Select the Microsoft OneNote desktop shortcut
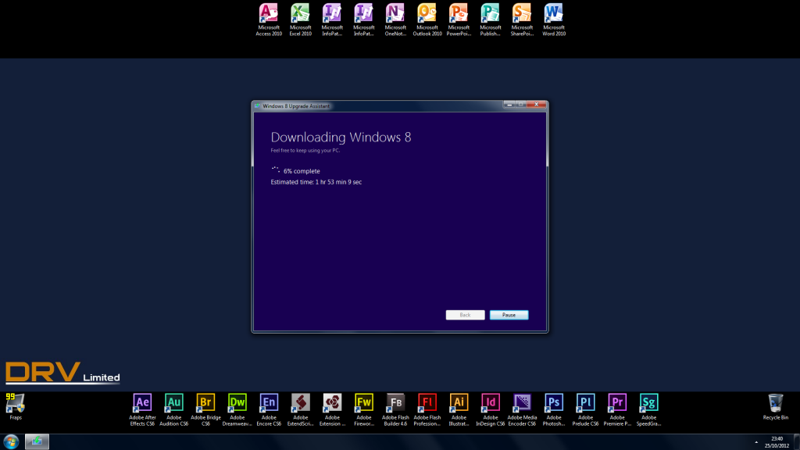 click(395, 14)
